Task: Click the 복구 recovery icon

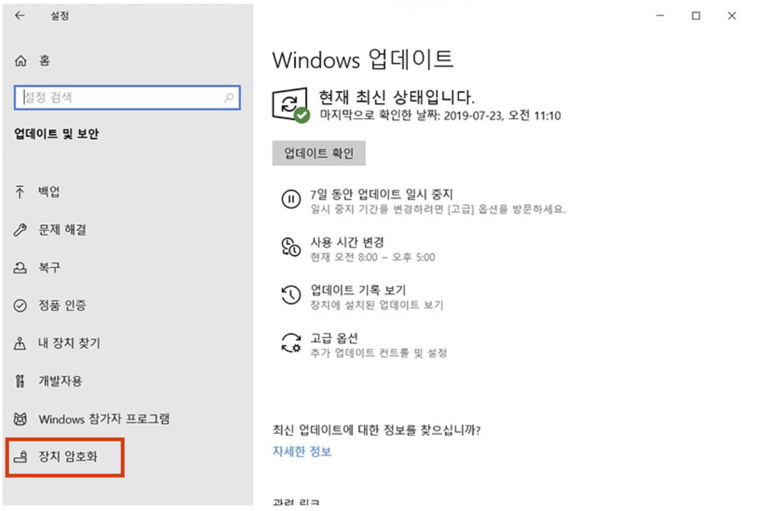Action: coord(20,268)
